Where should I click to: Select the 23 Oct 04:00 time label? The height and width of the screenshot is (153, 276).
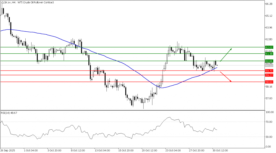click(x=173, y=151)
